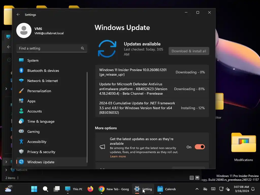Switch to Chrome New Tab window
Viewport: 260px width, 195px height.
click(x=113, y=189)
